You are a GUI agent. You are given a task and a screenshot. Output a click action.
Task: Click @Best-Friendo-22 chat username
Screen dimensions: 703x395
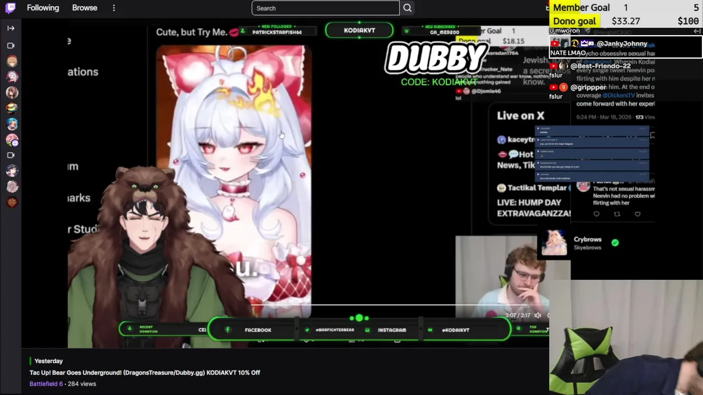pyautogui.click(x=600, y=66)
